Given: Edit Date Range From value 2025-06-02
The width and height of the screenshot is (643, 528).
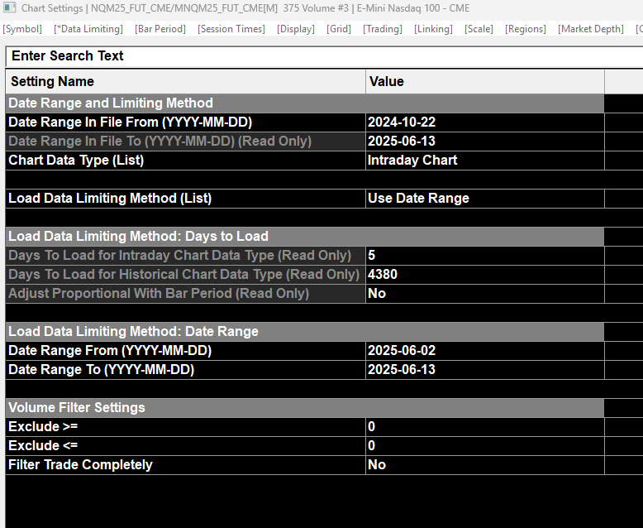Looking at the screenshot, I should pyautogui.click(x=484, y=351).
